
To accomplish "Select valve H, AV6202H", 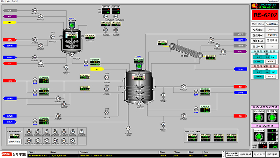I will point(35,57).
